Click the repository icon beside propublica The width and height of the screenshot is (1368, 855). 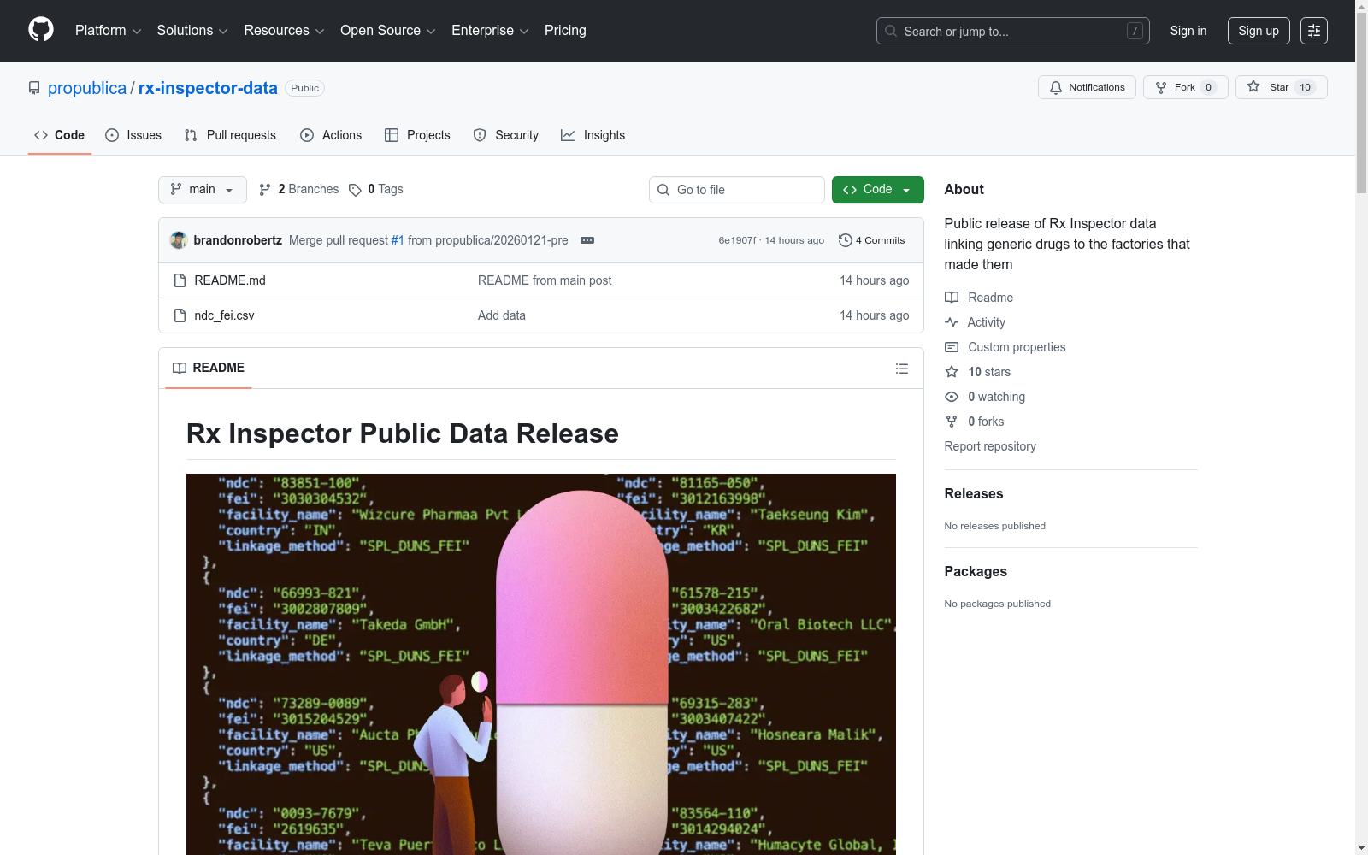pyautogui.click(x=34, y=88)
